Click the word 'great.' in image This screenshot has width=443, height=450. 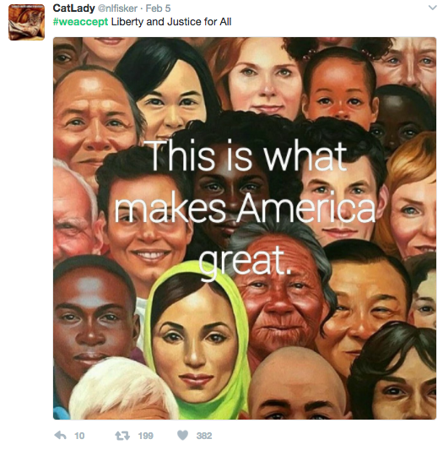pyautogui.click(x=244, y=261)
